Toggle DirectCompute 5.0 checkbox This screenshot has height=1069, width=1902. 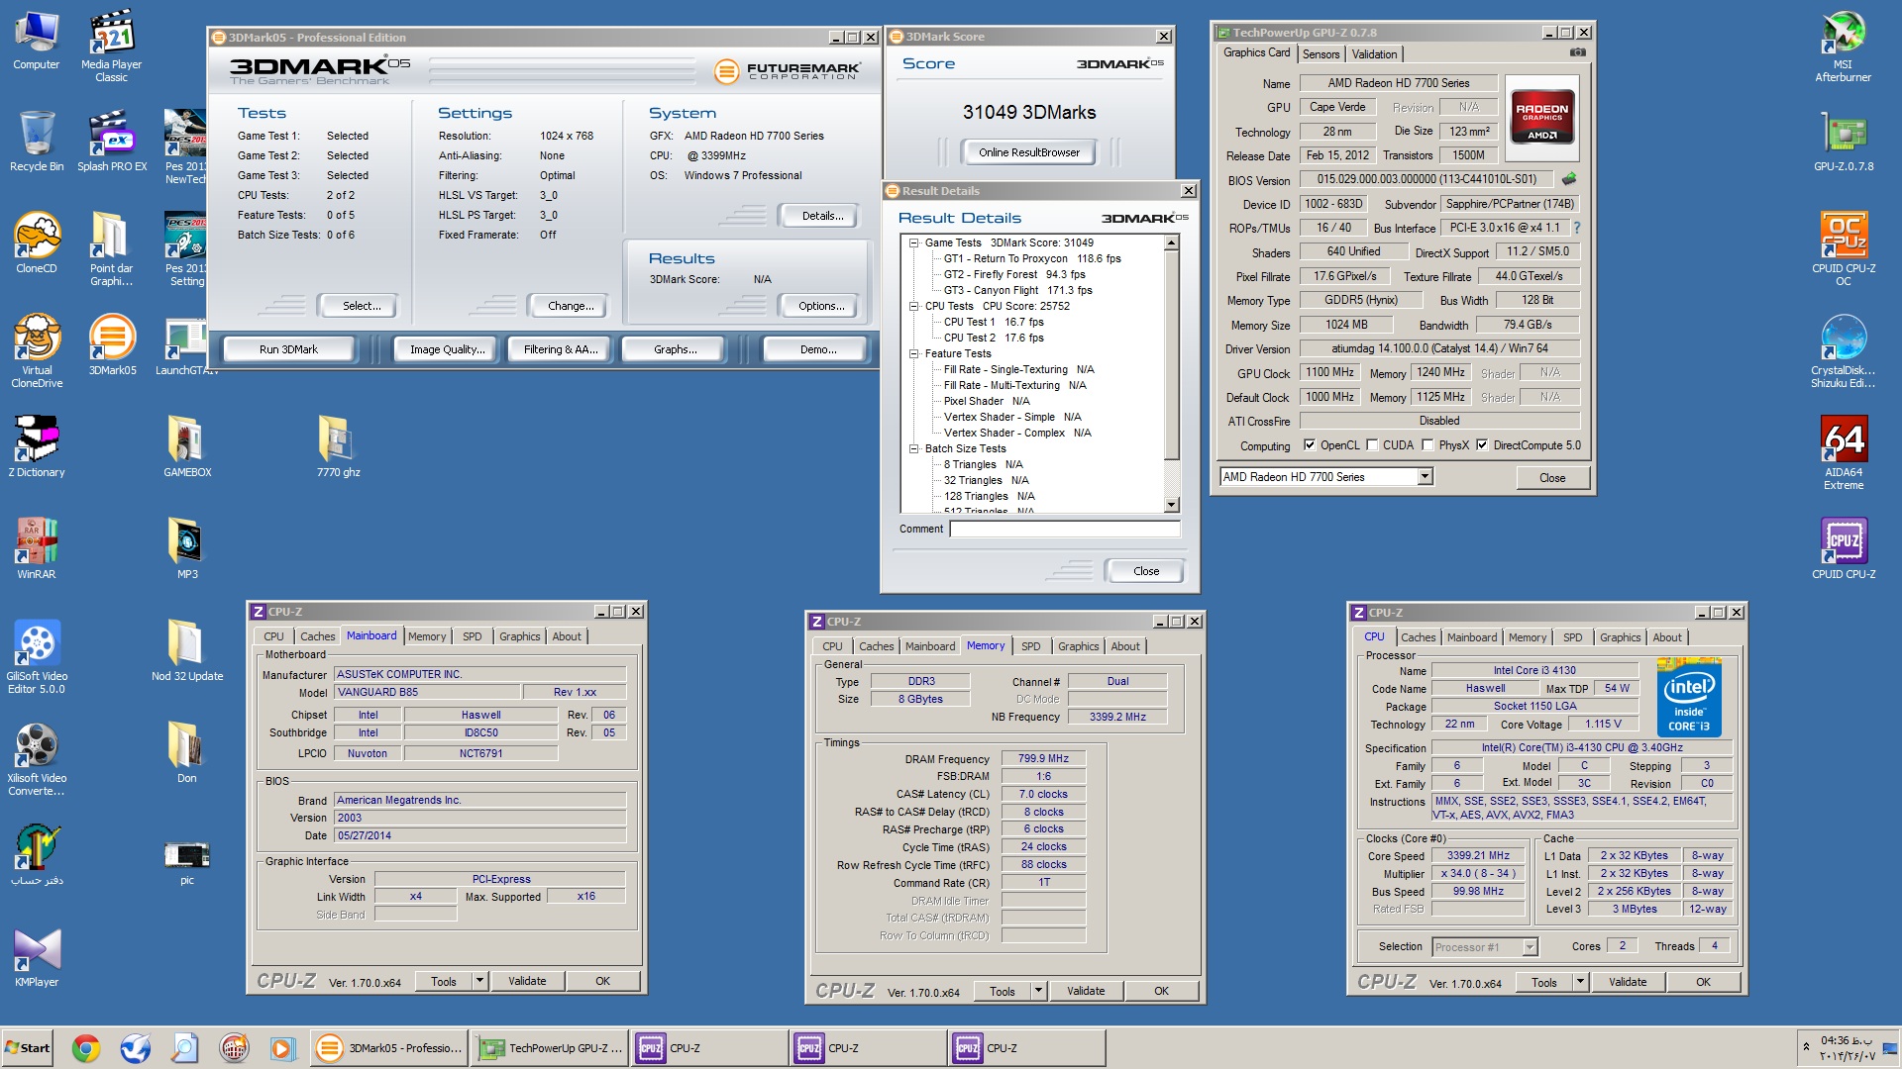pyautogui.click(x=1482, y=445)
